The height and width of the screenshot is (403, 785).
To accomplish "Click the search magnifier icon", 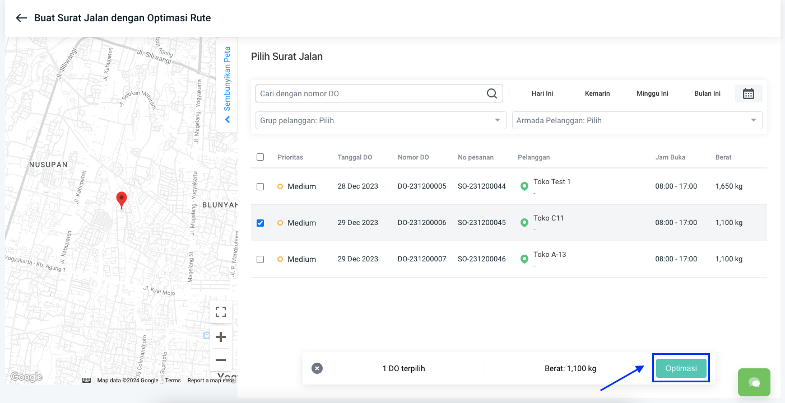I will [x=491, y=93].
